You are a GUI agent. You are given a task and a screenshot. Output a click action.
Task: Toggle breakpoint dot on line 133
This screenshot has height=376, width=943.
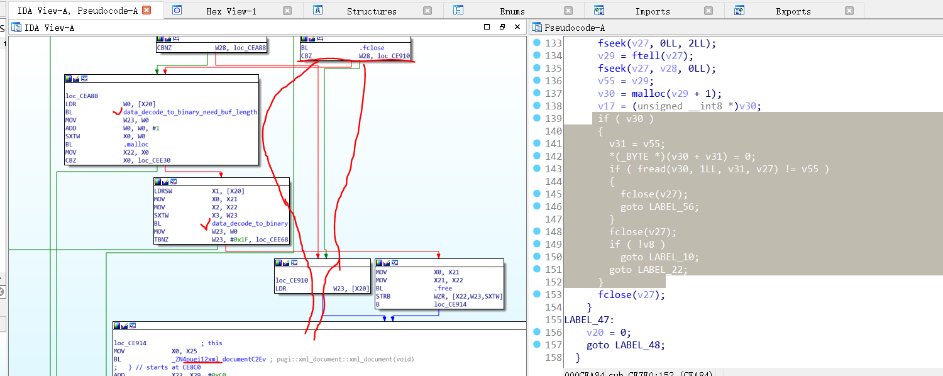coord(537,43)
